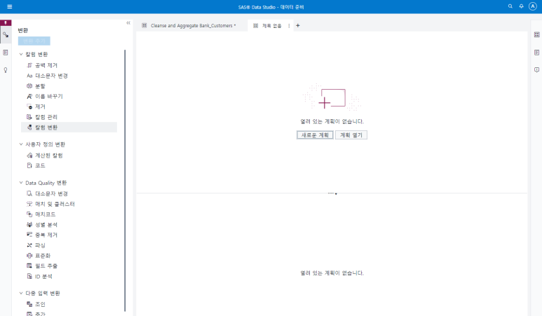Select the 코드 transform
The image size is (542, 316).
click(x=69, y=165)
